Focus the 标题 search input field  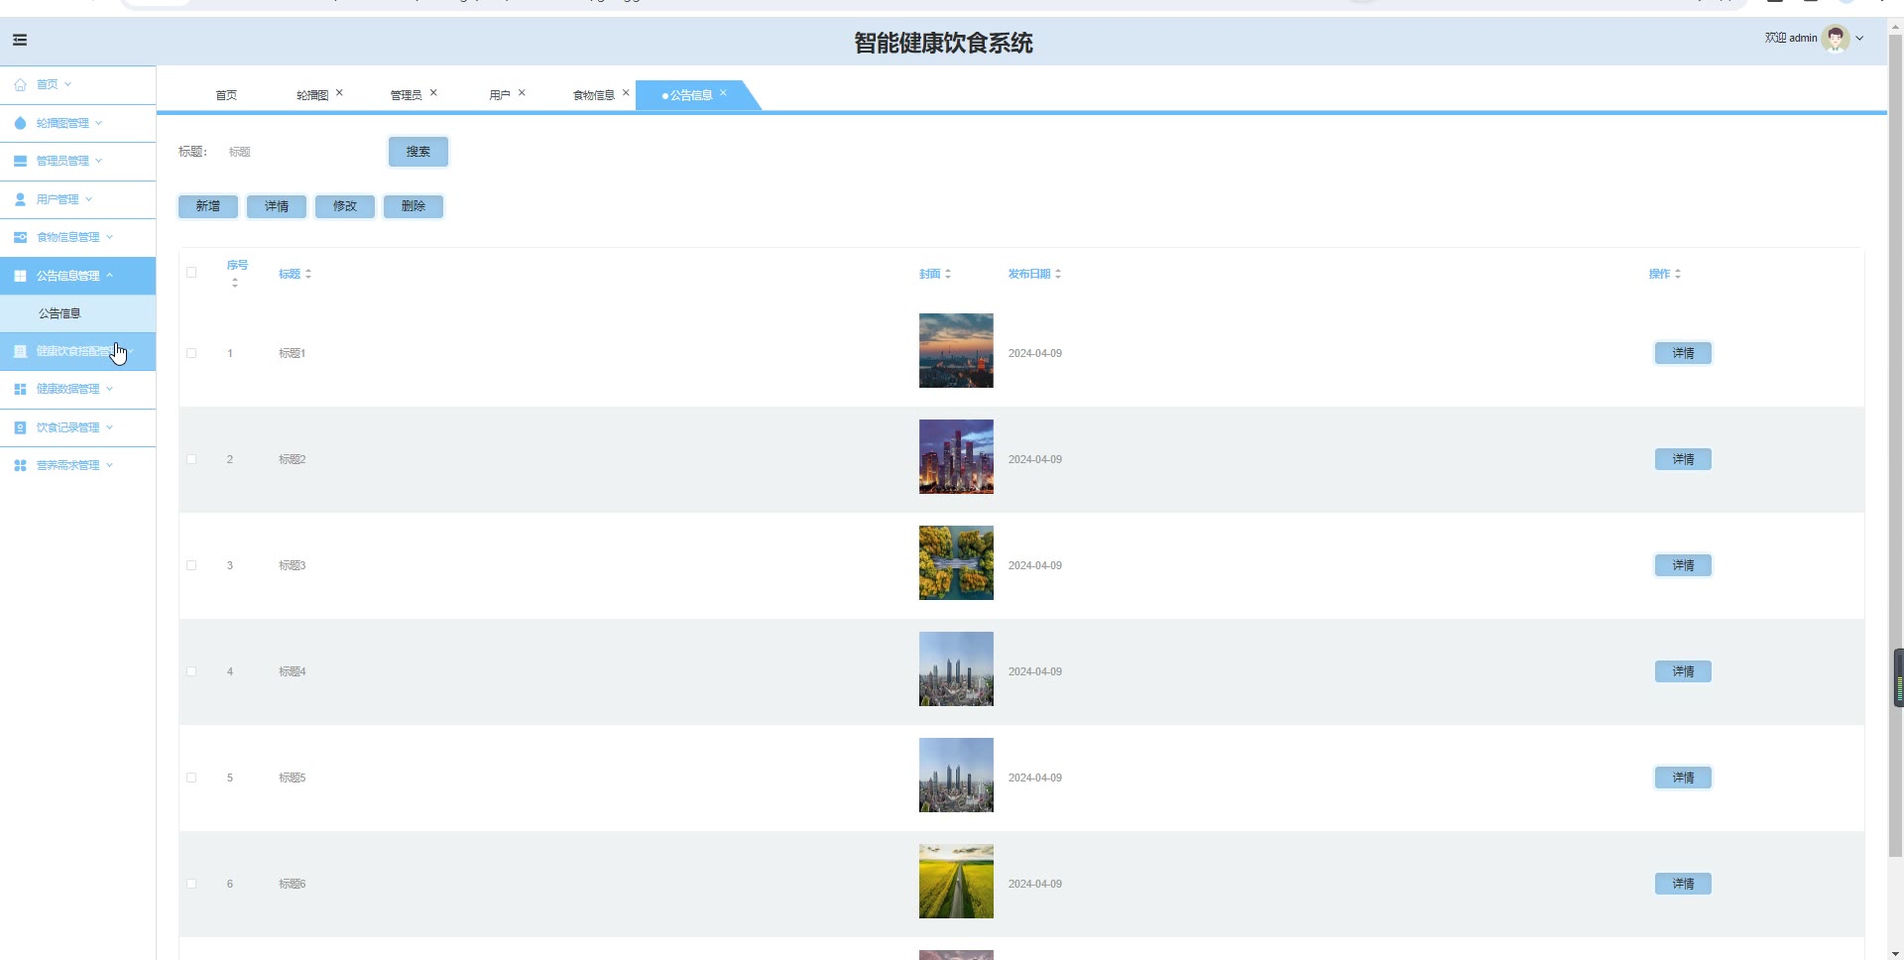pos(297,152)
